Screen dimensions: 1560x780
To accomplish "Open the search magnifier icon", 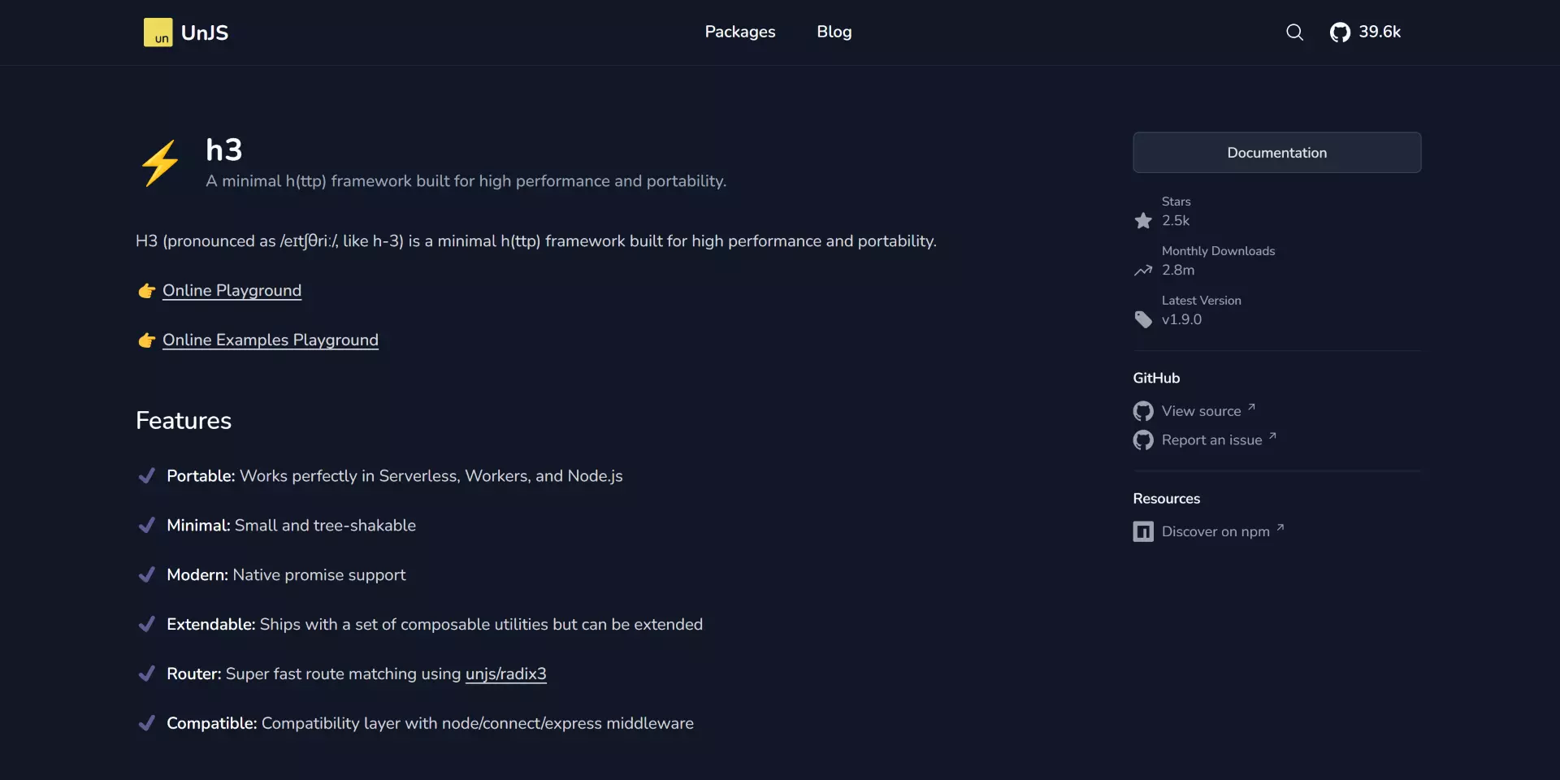I will tap(1294, 32).
